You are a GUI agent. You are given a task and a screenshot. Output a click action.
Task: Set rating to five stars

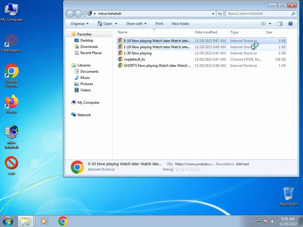pos(197,169)
